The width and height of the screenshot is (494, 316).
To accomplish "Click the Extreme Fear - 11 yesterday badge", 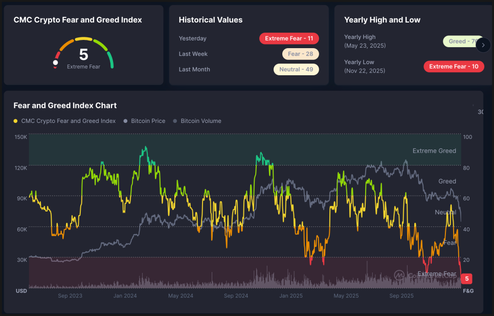I will 289,38.
